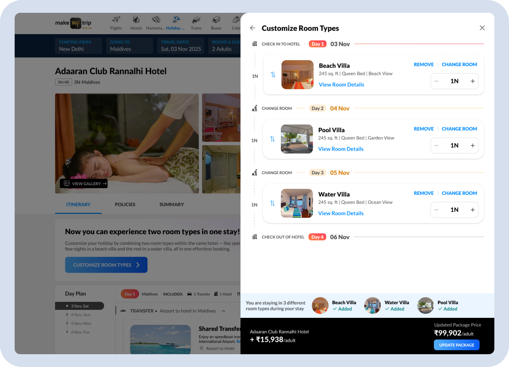Screen dimensions: 509x367
Task: Click the traveler icon on Day 2 Change Room
Action: 254,108
